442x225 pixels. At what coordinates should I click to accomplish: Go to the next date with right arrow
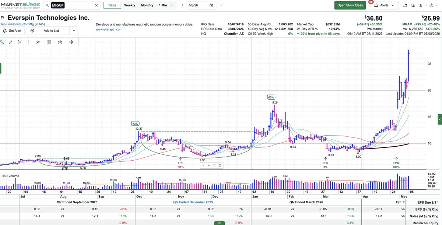coord(221,6)
